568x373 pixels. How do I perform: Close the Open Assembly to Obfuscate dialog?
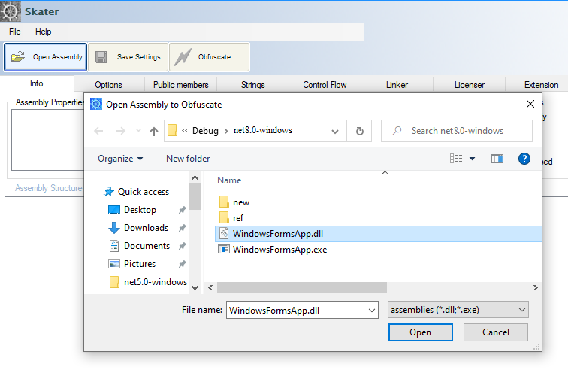click(x=530, y=104)
